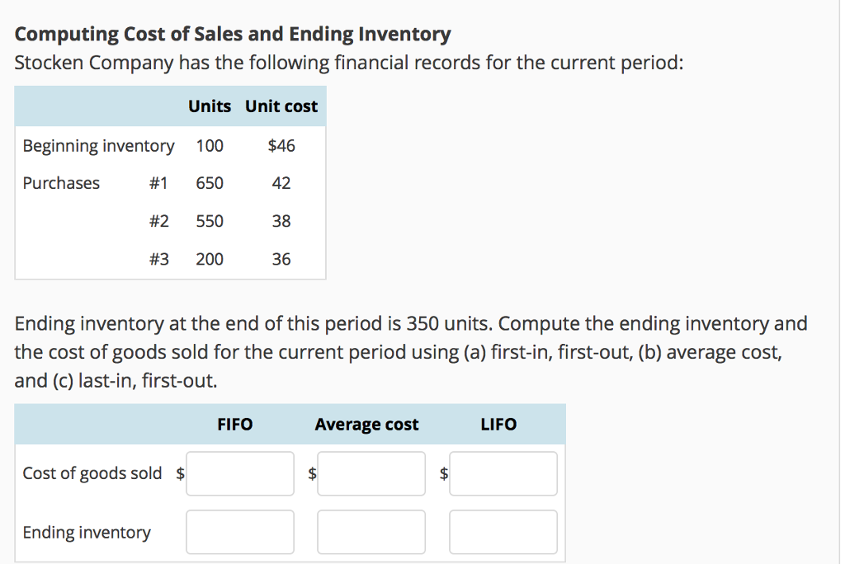
Task: Click the 650 units cell for purchase #1
Action: click(210, 183)
